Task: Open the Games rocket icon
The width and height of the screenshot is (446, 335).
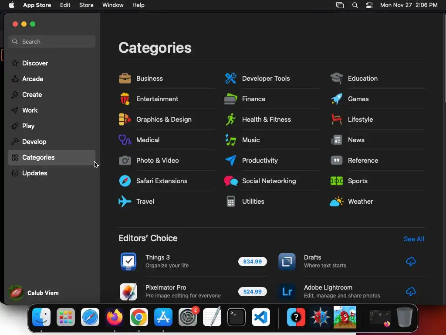Action: pyautogui.click(x=337, y=99)
